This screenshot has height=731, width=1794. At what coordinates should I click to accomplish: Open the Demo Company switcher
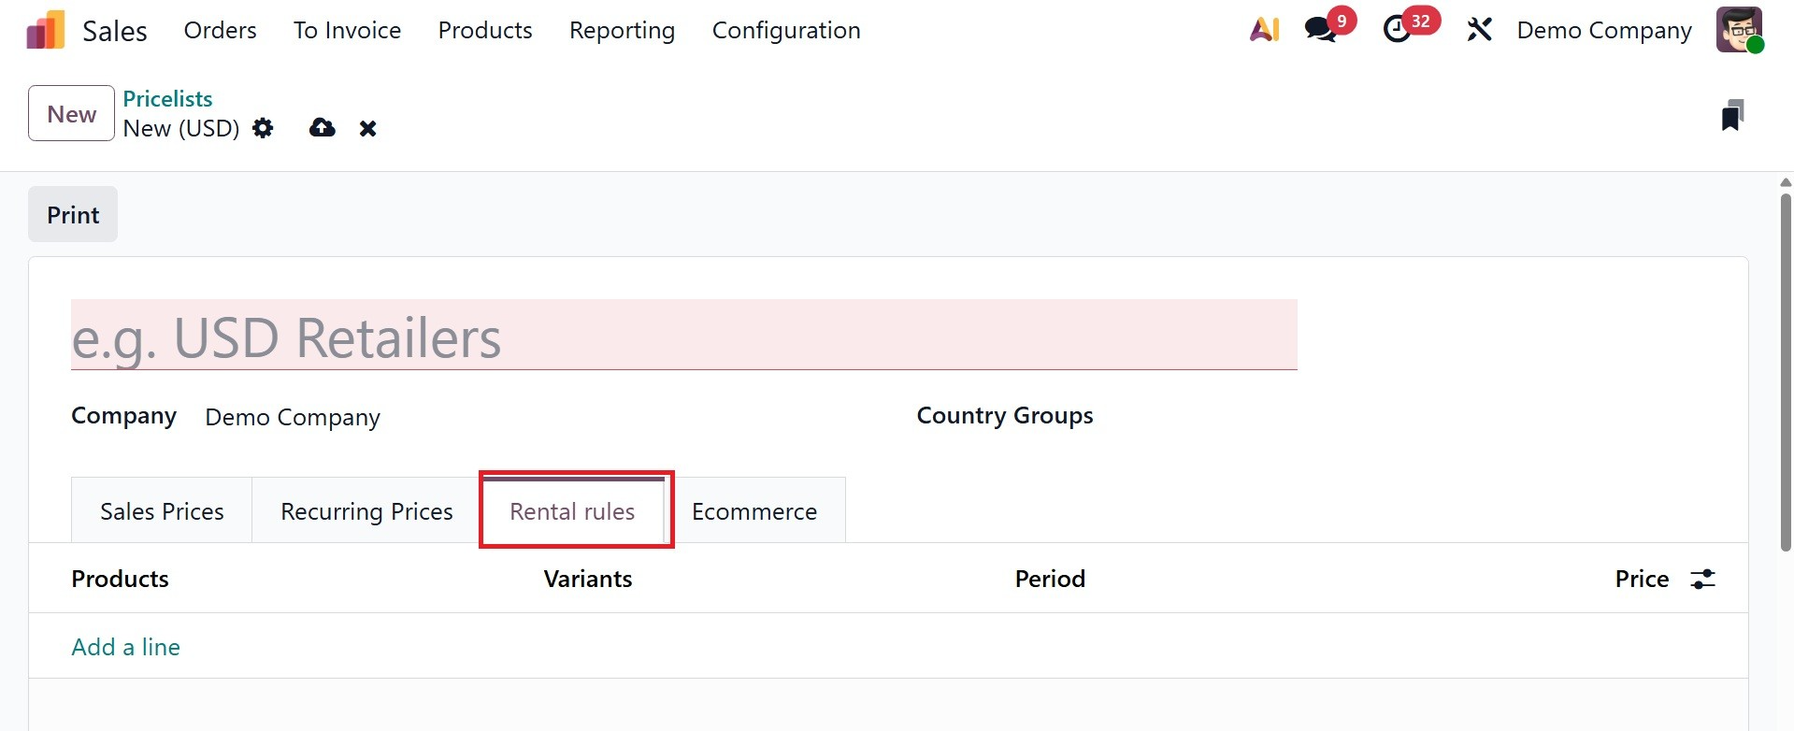click(1603, 30)
